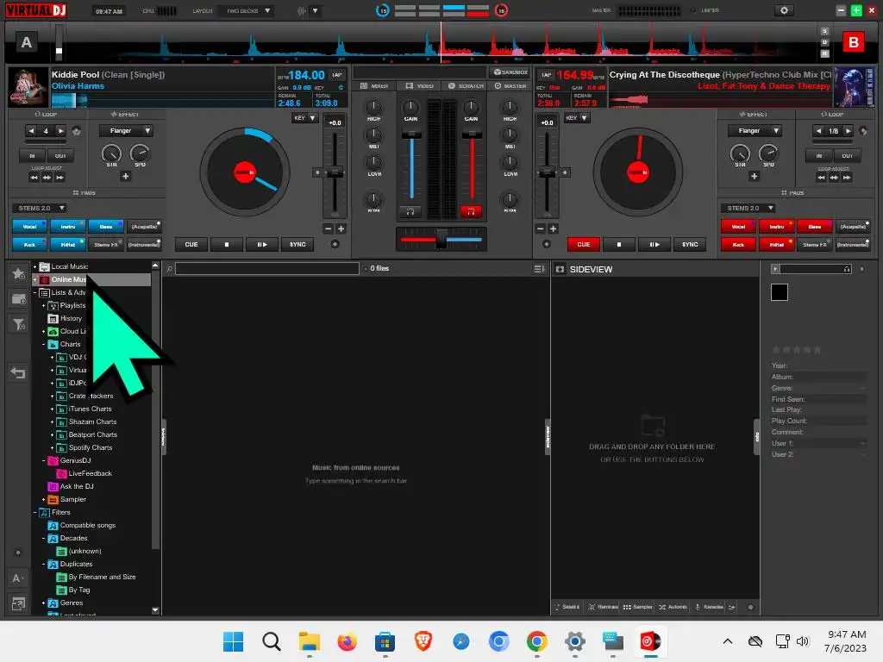Toggle the SANDBOX mode button

pyautogui.click(x=510, y=72)
